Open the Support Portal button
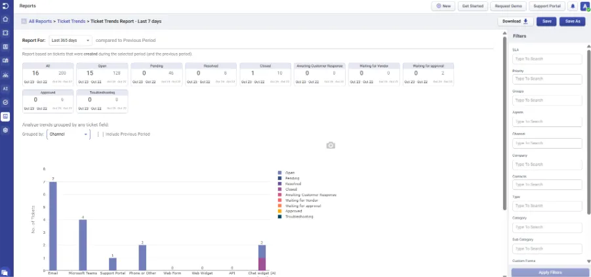This screenshot has width=591, height=277. pyautogui.click(x=547, y=6)
